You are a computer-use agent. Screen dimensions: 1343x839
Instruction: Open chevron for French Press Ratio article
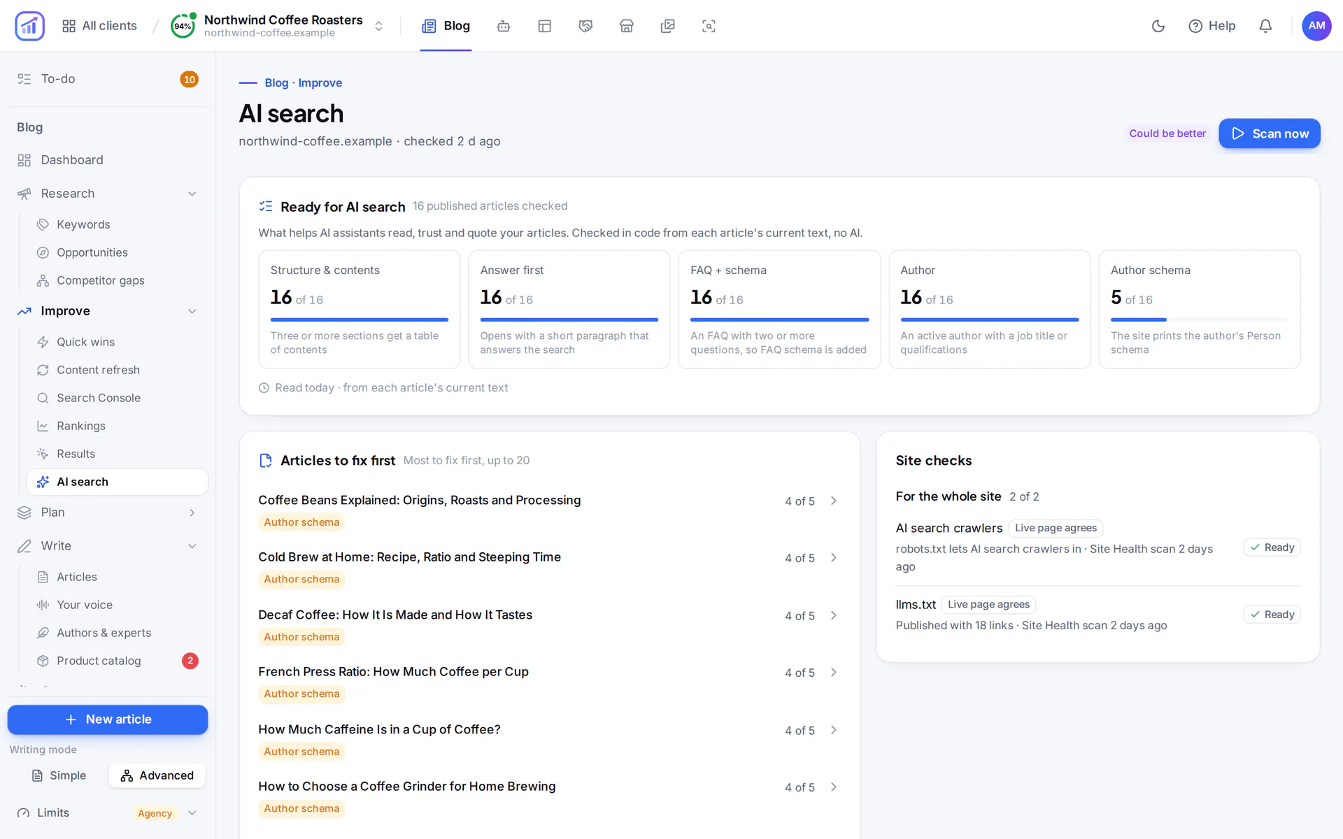click(834, 672)
